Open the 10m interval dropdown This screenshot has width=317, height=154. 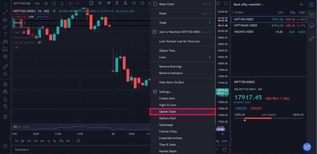pyautogui.click(x=37, y=3)
